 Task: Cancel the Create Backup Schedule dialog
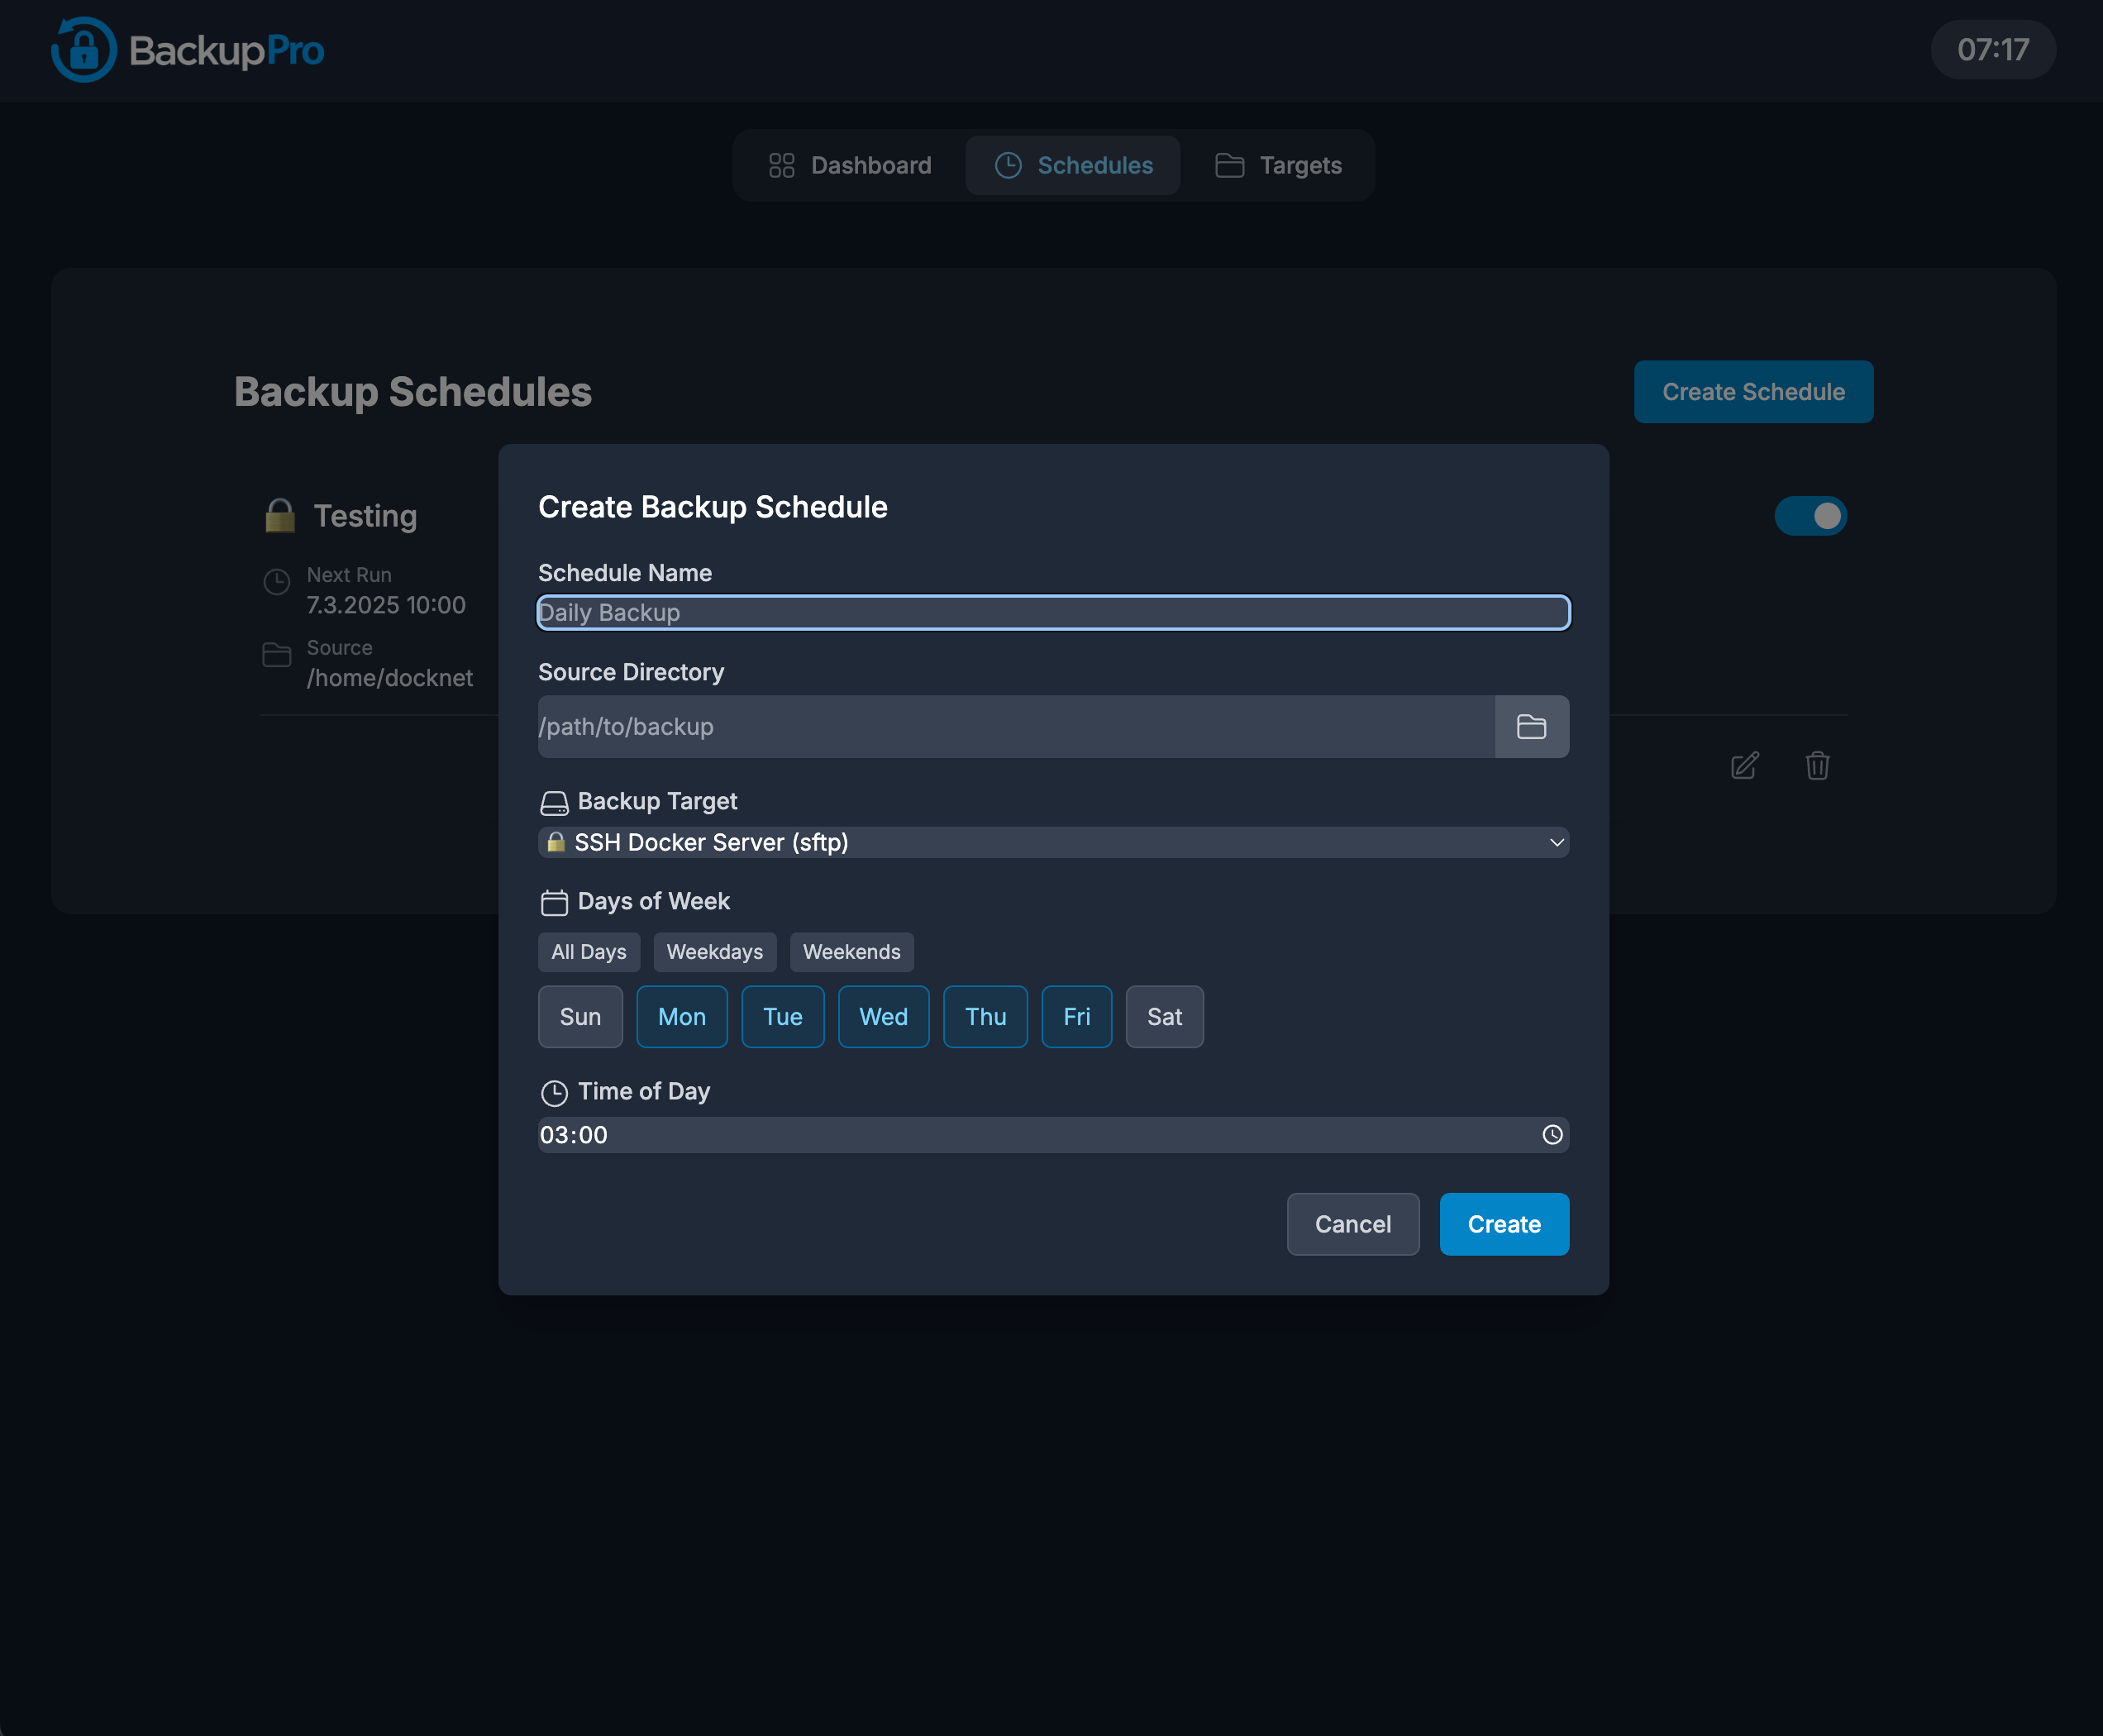coord(1352,1224)
